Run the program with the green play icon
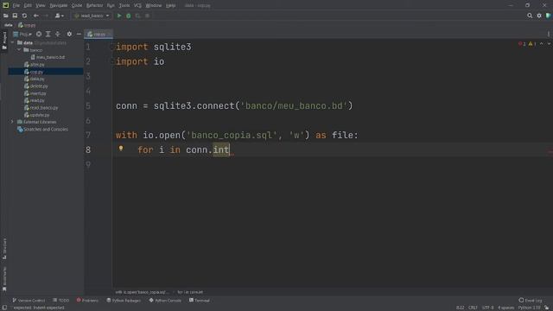This screenshot has height=311, width=553. (119, 16)
